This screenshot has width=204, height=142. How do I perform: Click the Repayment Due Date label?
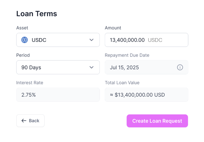127,55
